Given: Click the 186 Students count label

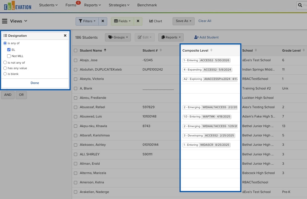Looking at the screenshot, I should tap(86, 37).
